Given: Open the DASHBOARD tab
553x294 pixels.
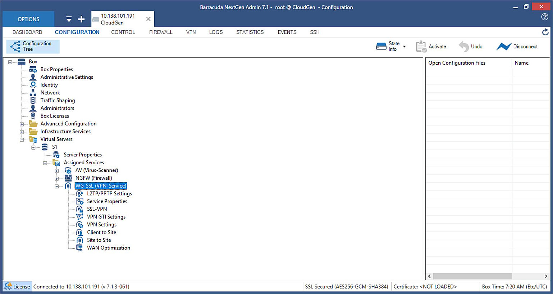Looking at the screenshot, I should point(27,32).
